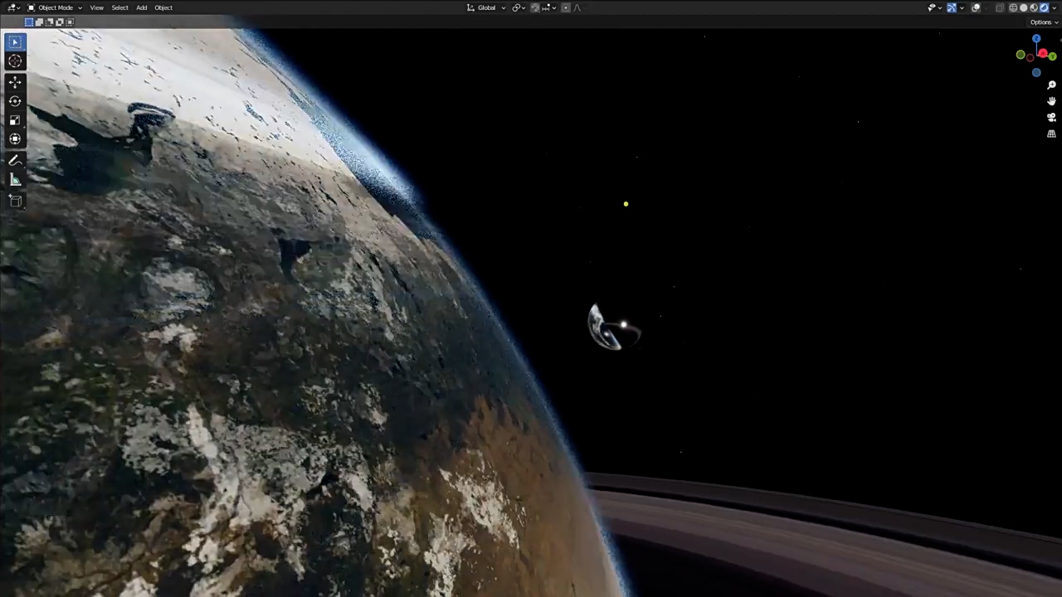This screenshot has width=1062, height=597.
Task: Switch to solid viewport shading
Action: (1024, 7)
